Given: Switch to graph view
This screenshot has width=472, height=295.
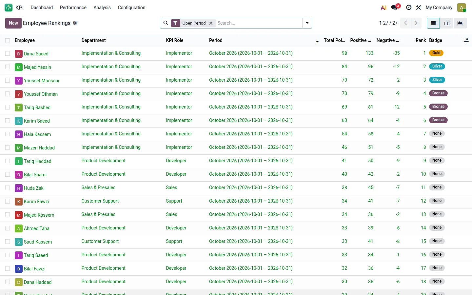Looking at the screenshot, I should point(460,23).
